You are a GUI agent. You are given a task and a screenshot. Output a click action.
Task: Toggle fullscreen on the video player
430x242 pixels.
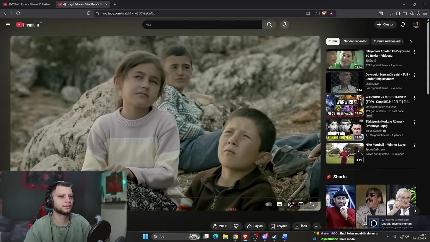[312, 204]
